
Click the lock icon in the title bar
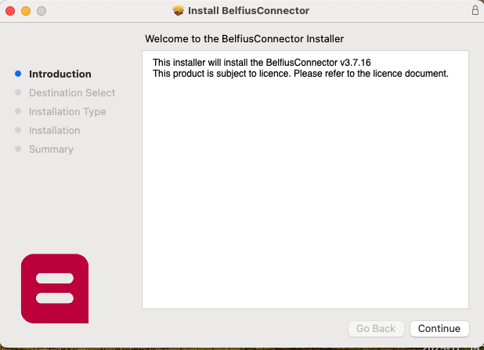click(x=475, y=11)
